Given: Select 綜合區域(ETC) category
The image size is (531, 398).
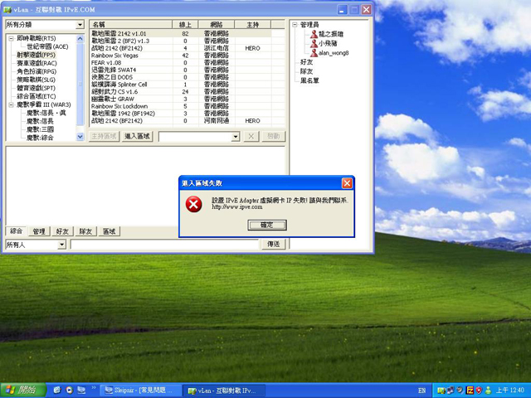Looking at the screenshot, I should pyautogui.click(x=37, y=96).
